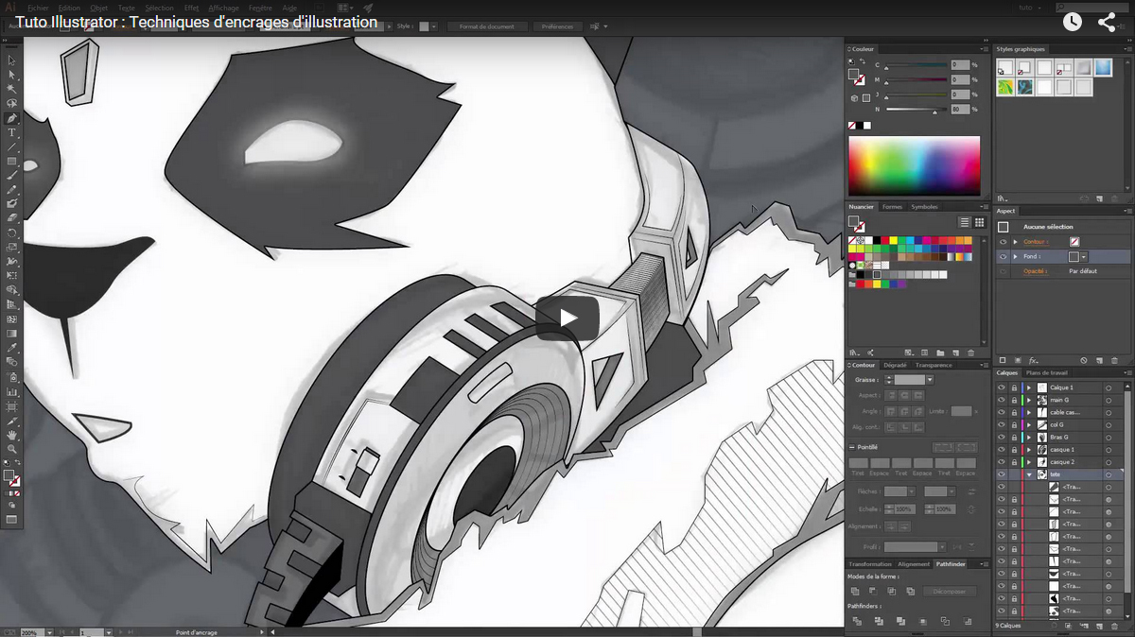Viewport: 1135px width, 637px height.
Task: Expand the Contour attribute in Aspect panel
Action: pos(1016,242)
